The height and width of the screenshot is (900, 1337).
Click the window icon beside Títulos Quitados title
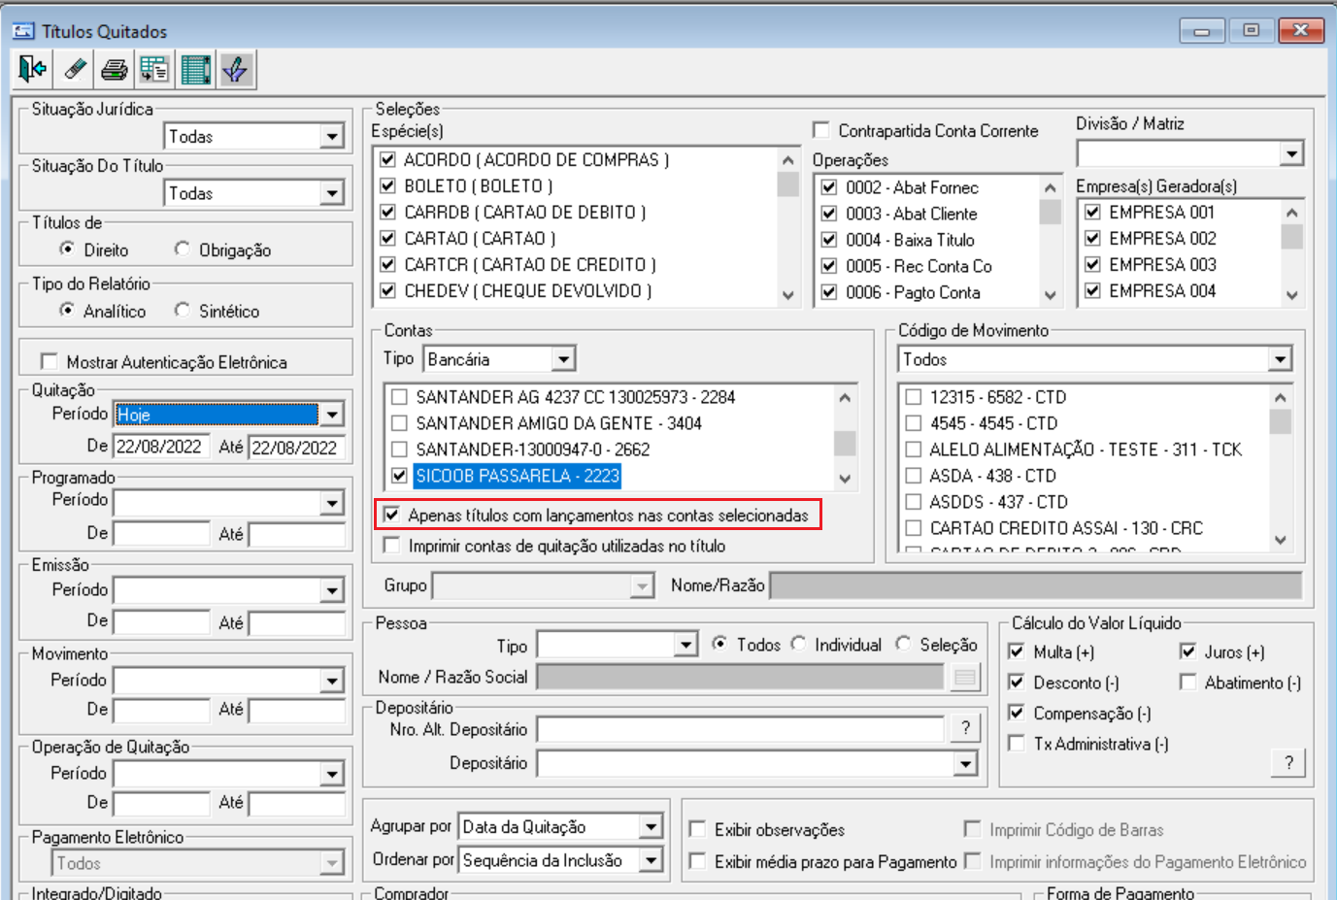pyautogui.click(x=23, y=31)
